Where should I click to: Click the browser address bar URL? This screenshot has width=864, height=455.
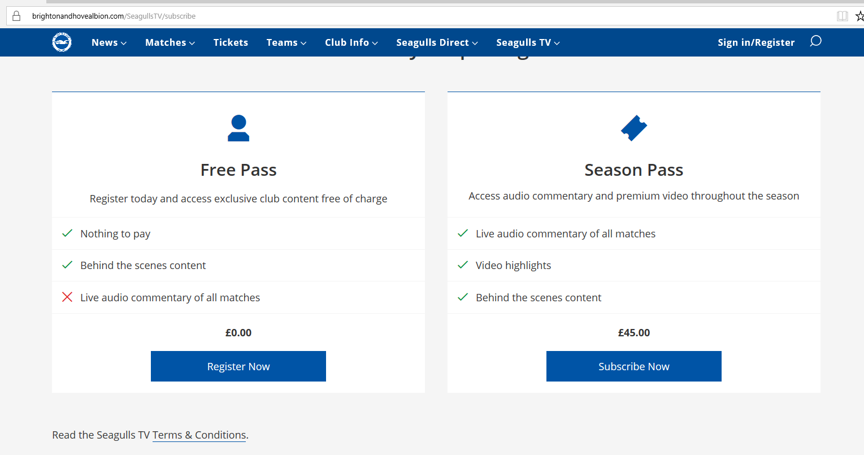point(114,16)
